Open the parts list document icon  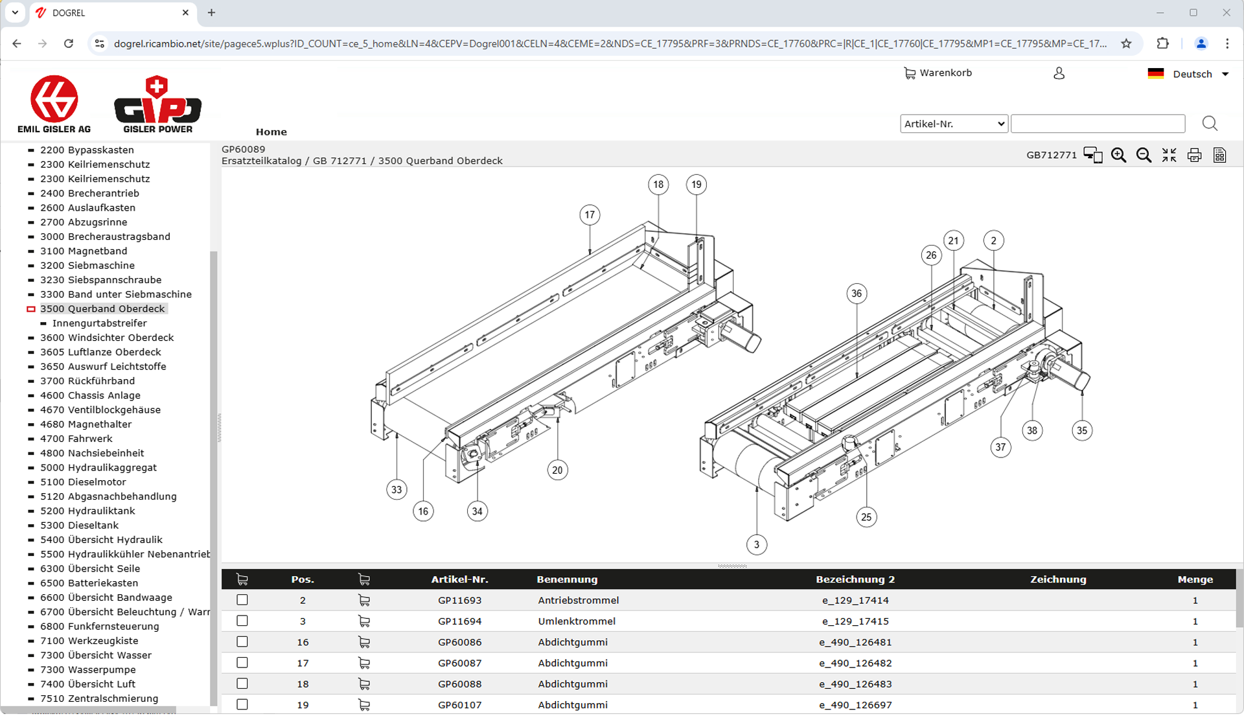pos(1219,156)
